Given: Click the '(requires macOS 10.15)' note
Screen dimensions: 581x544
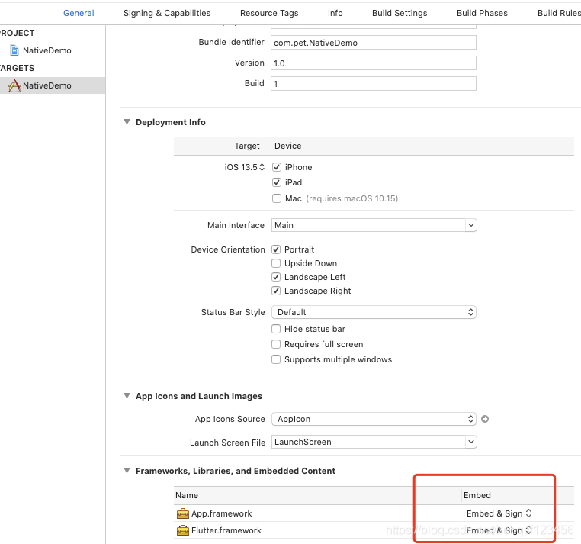Looking at the screenshot, I should (x=352, y=198).
